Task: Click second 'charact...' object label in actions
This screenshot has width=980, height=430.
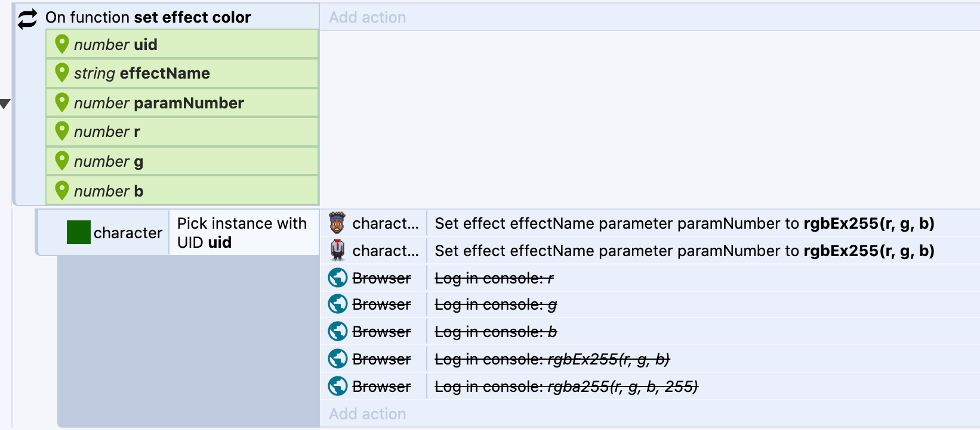Action: pyautogui.click(x=386, y=251)
